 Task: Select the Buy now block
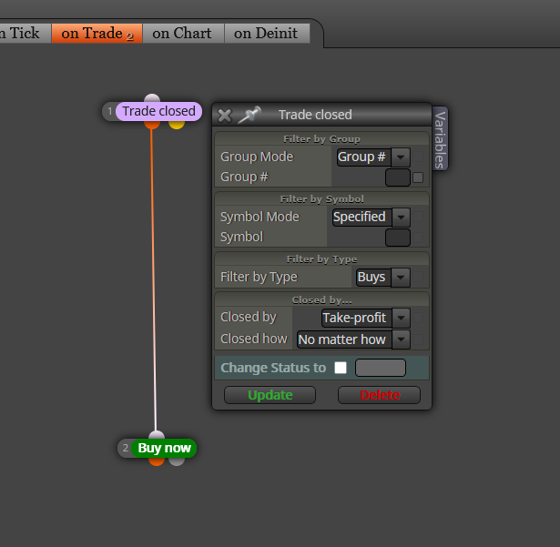164,448
